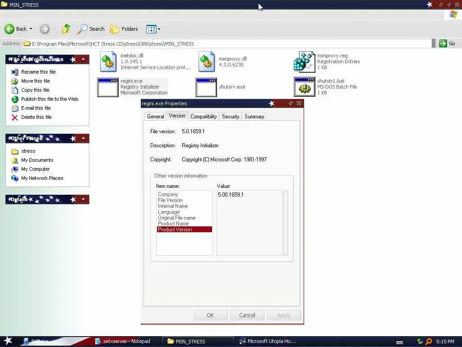Select inetsloc.dll file icon
This screenshot has width=462, height=347.
[108, 61]
